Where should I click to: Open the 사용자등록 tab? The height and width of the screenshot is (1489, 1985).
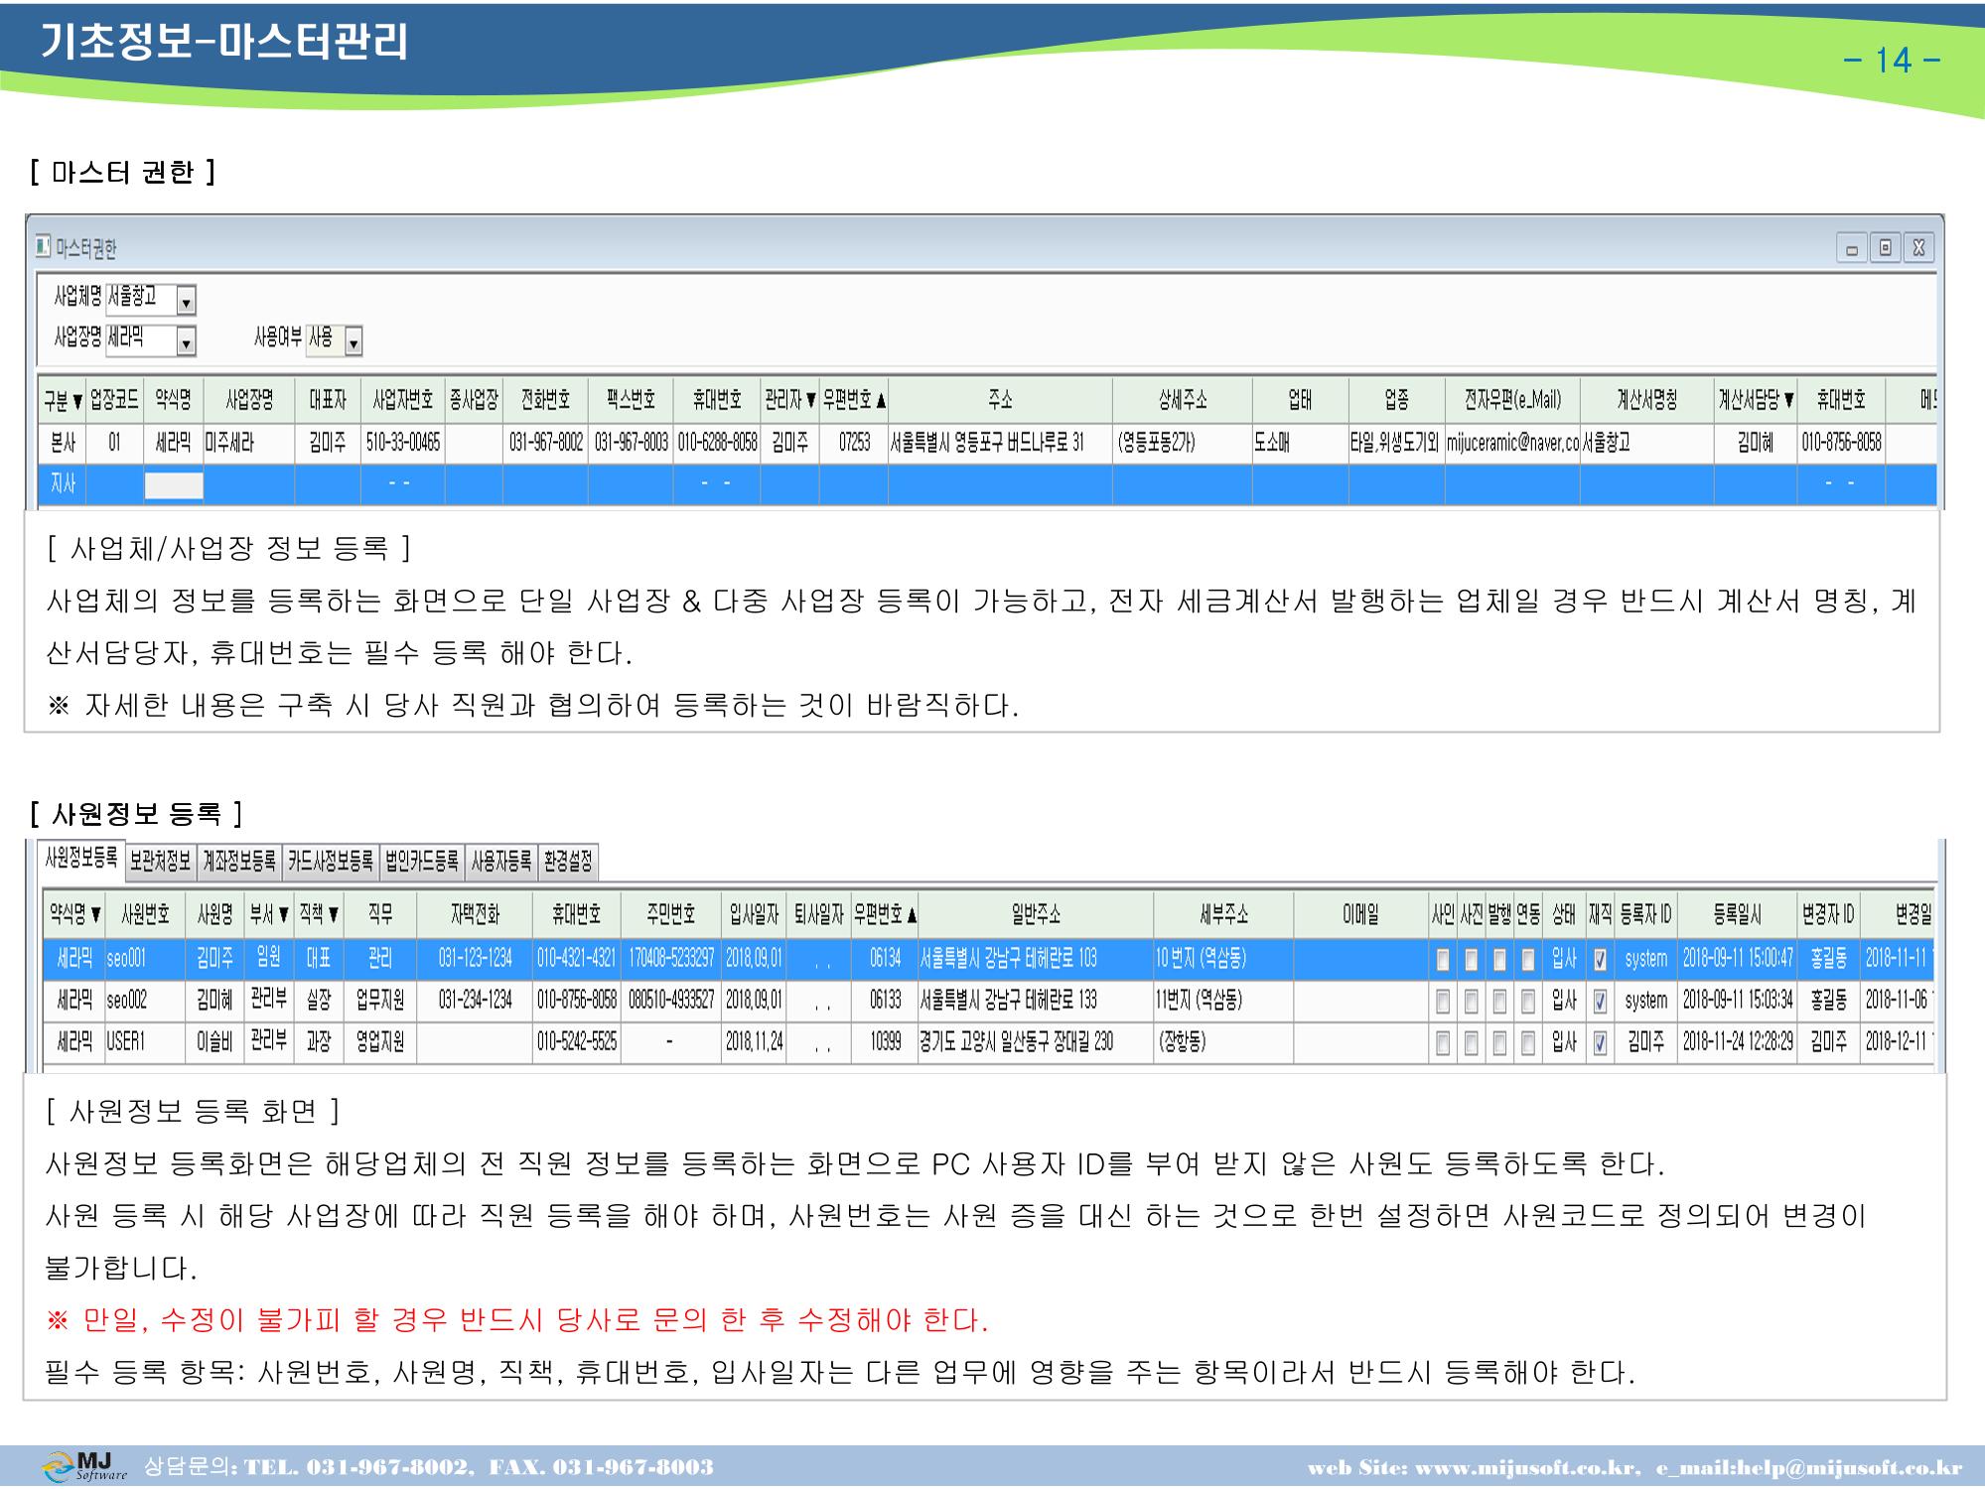[x=501, y=862]
